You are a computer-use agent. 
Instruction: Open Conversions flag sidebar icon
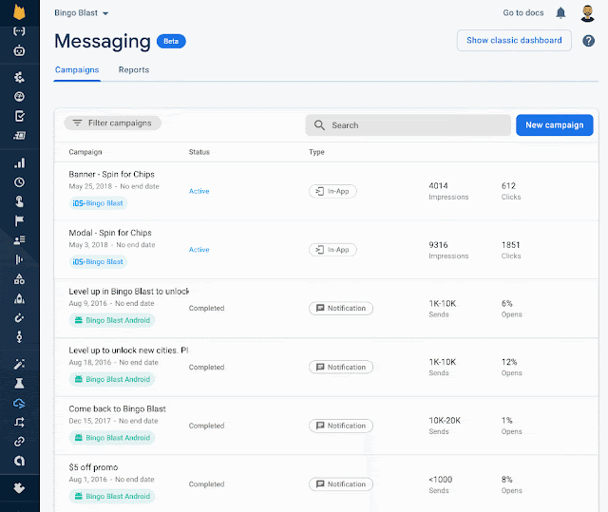coord(19,220)
